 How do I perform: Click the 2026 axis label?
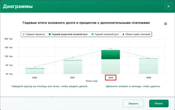(35, 77)
